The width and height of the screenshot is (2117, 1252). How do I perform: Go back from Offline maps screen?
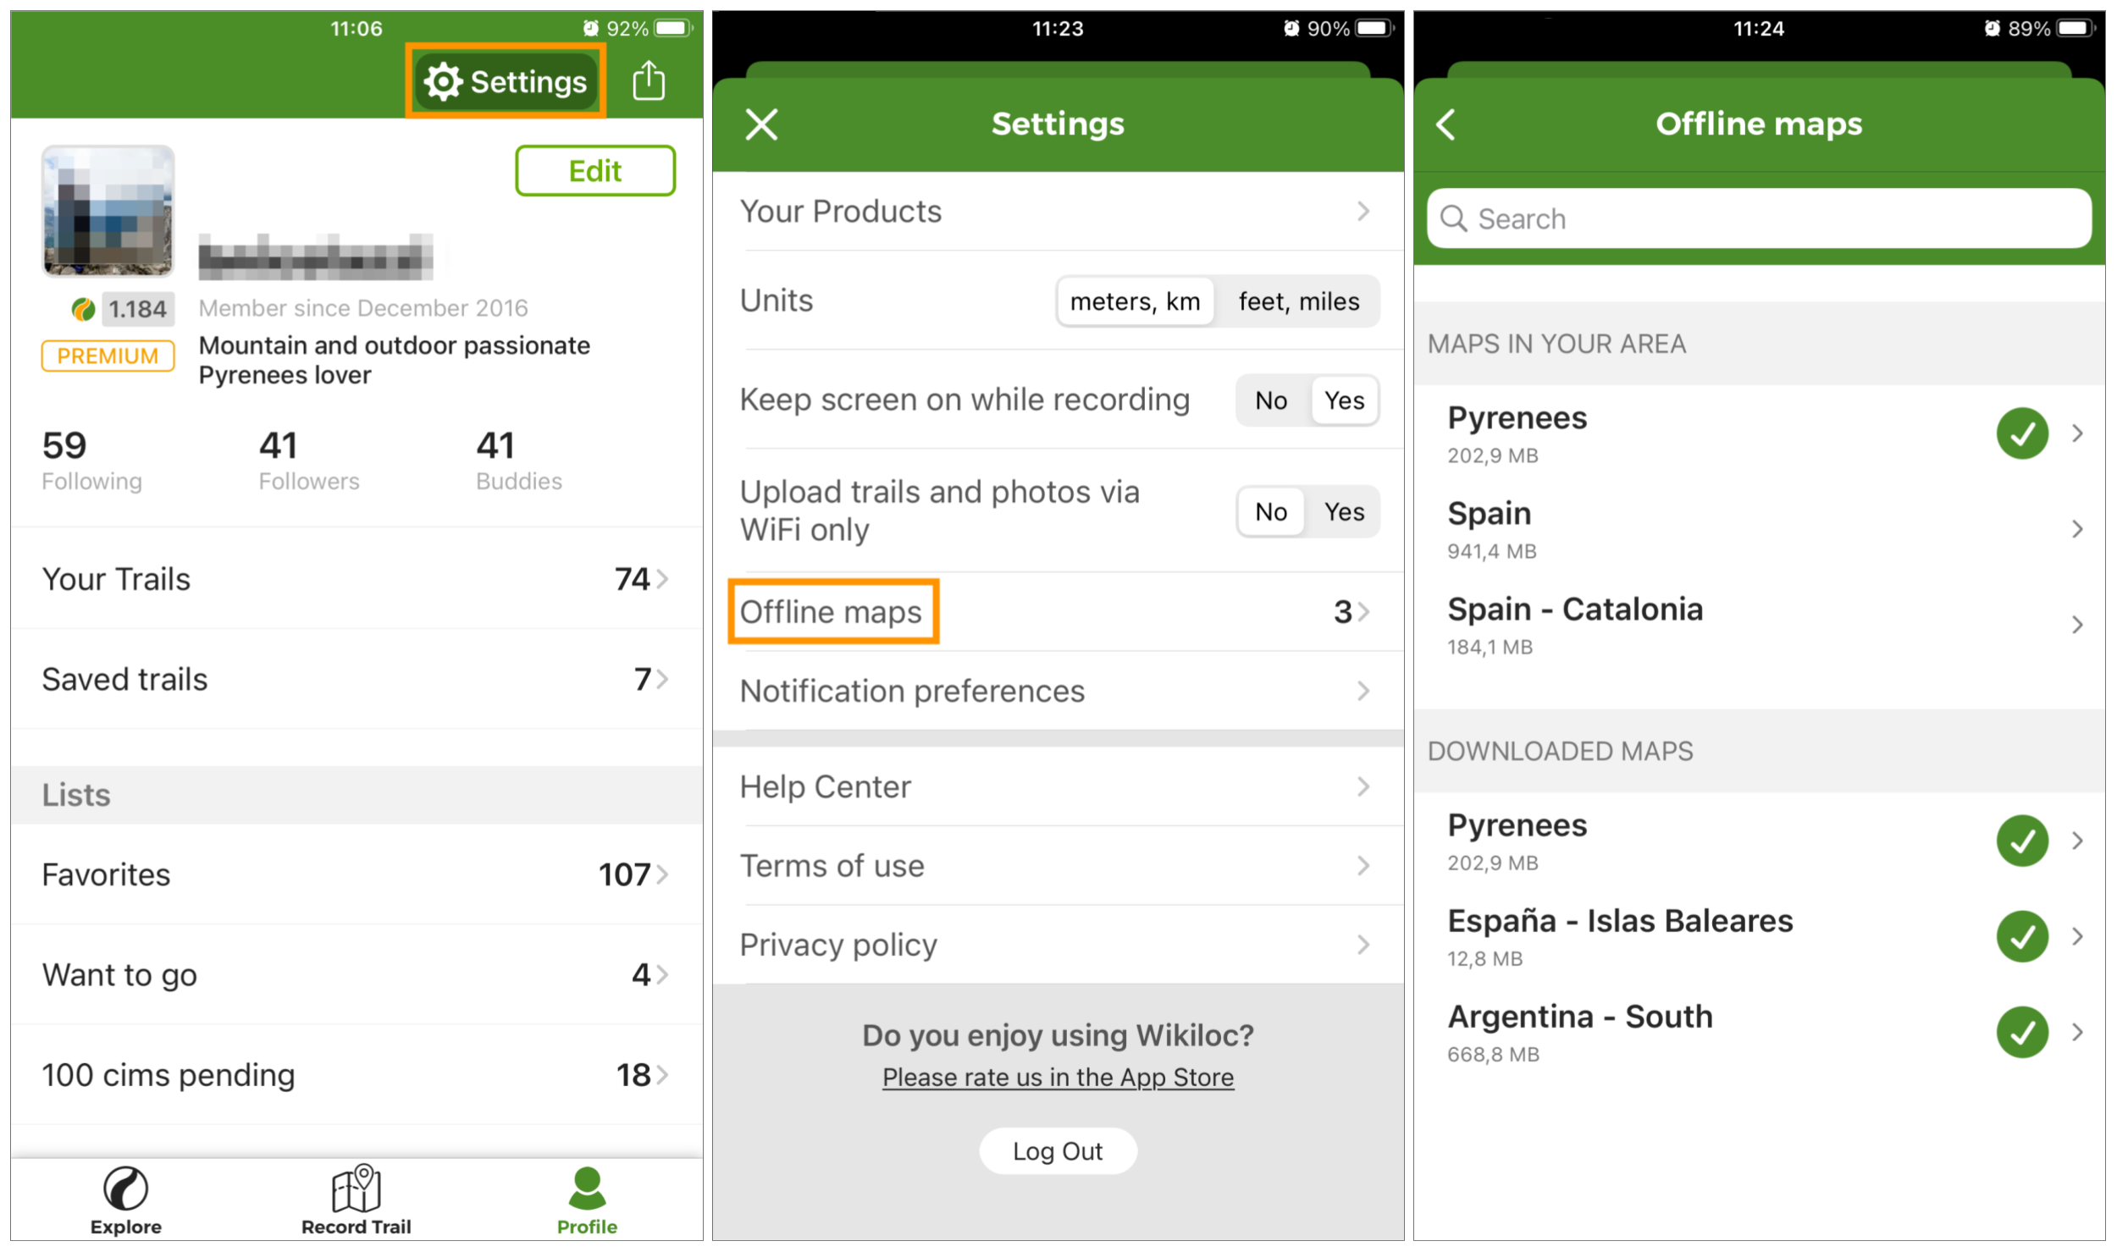[1446, 124]
